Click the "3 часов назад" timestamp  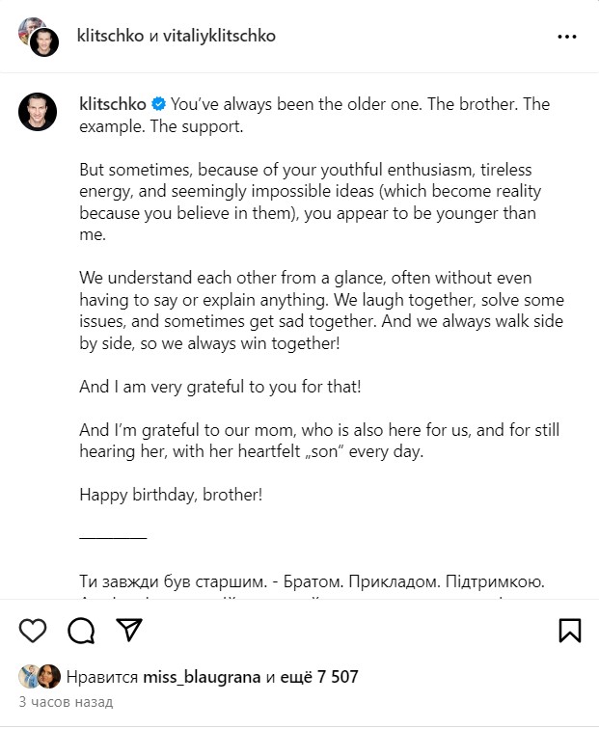click(66, 702)
